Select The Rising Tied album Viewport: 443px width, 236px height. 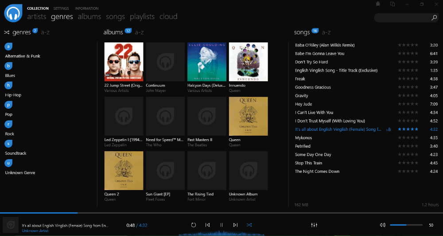[x=207, y=171]
